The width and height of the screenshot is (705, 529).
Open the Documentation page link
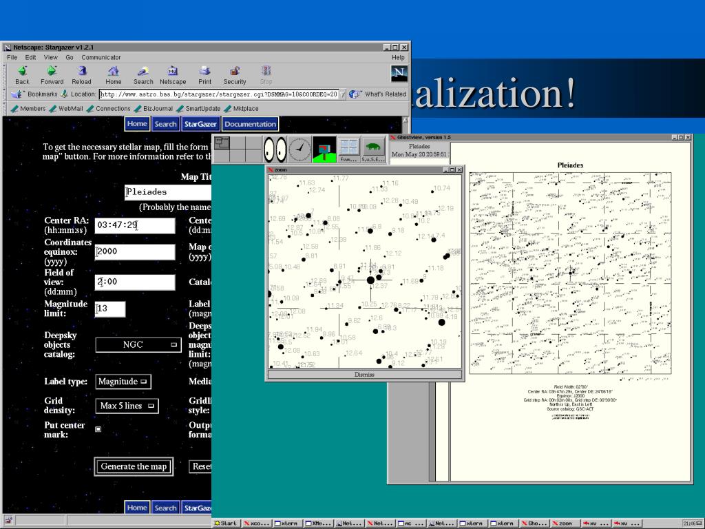tap(250, 124)
